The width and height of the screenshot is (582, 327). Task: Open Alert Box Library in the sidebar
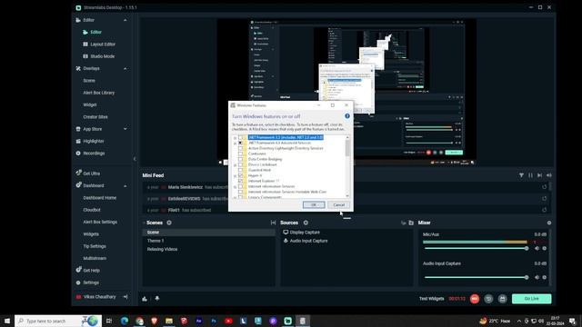click(99, 93)
